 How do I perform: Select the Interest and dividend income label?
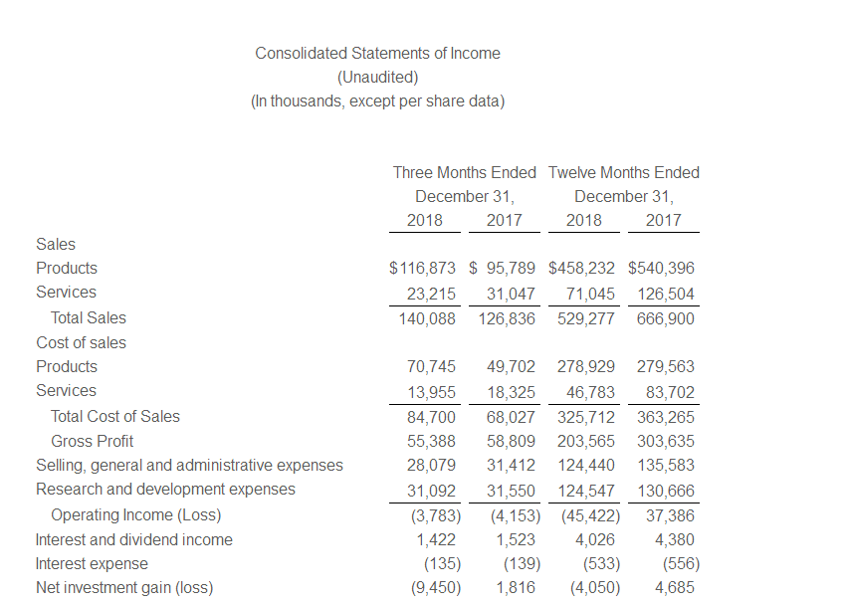coord(134,539)
